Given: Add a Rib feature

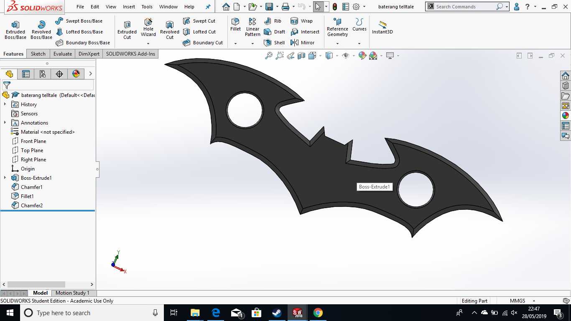Looking at the screenshot, I should click(x=273, y=21).
